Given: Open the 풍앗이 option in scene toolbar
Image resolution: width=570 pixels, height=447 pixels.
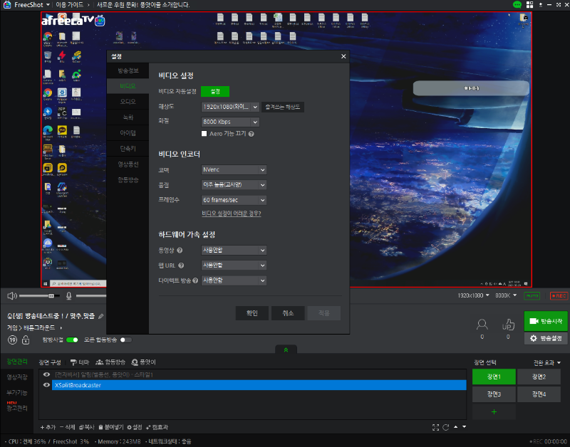Looking at the screenshot, I should [144, 362].
